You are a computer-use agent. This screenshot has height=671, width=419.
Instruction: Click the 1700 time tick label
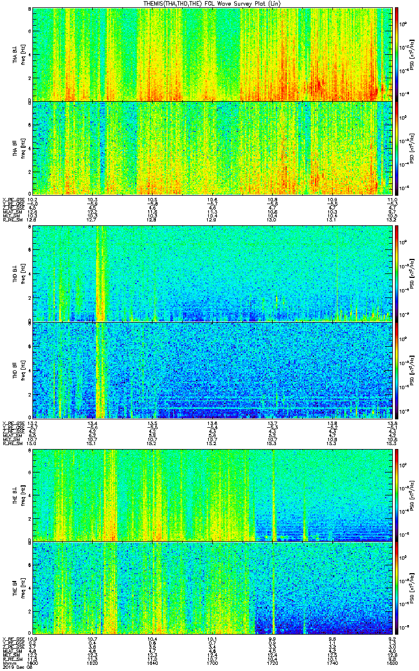[x=213, y=663]
